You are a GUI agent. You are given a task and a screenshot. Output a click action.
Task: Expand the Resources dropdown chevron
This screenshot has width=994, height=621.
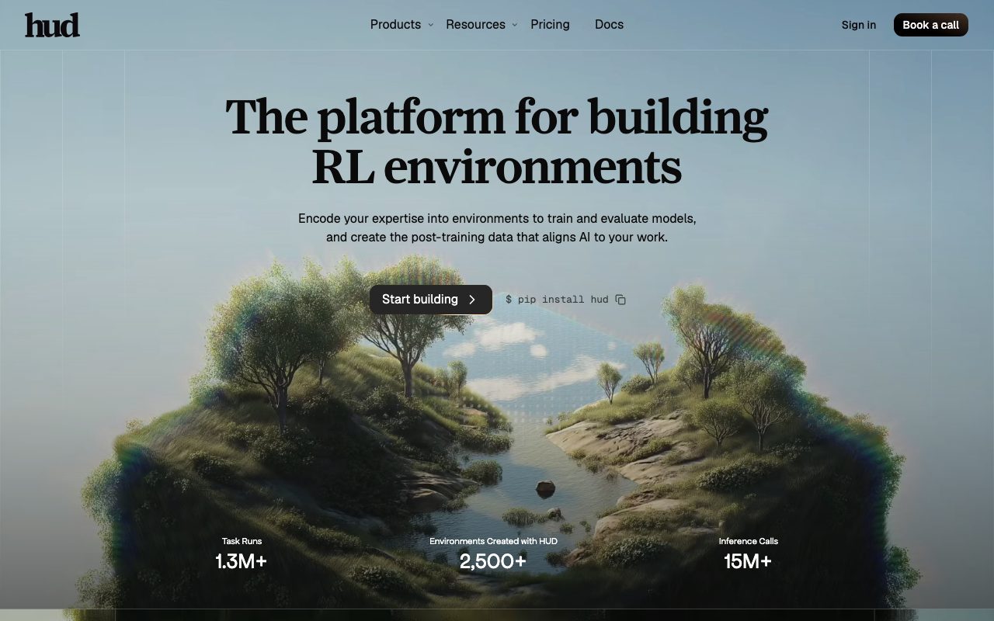(514, 25)
